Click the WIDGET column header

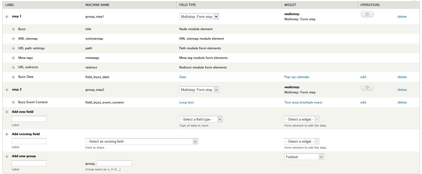(290, 5)
